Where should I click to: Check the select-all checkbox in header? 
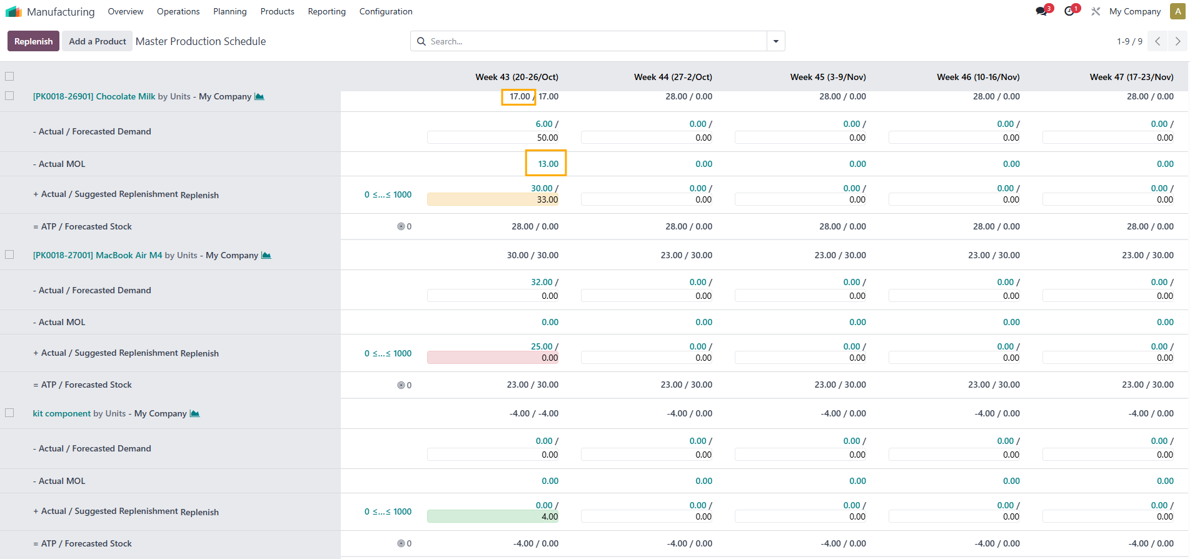pos(9,76)
